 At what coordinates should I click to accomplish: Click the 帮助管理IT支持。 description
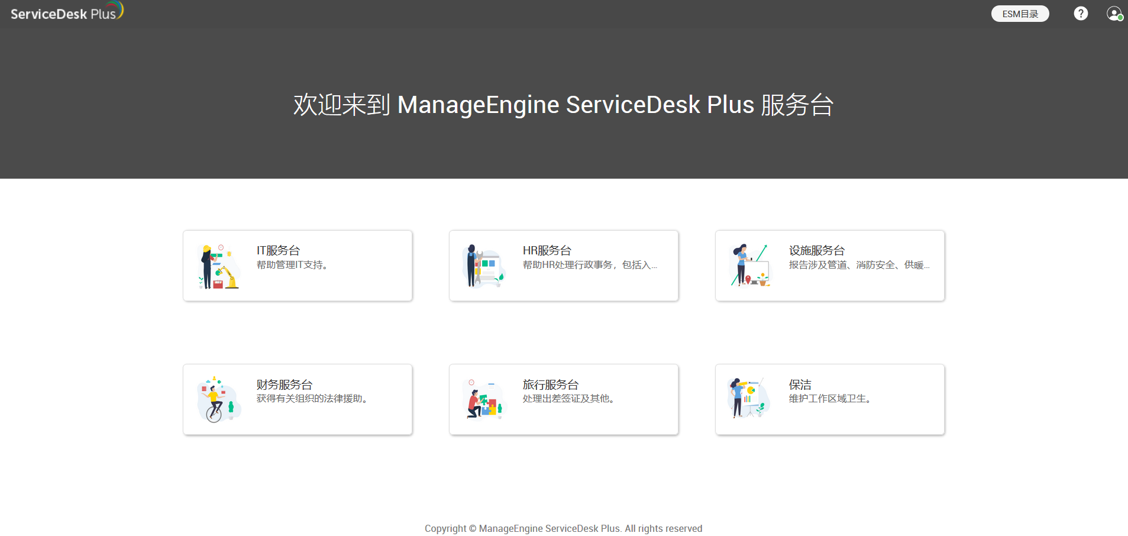click(x=292, y=265)
